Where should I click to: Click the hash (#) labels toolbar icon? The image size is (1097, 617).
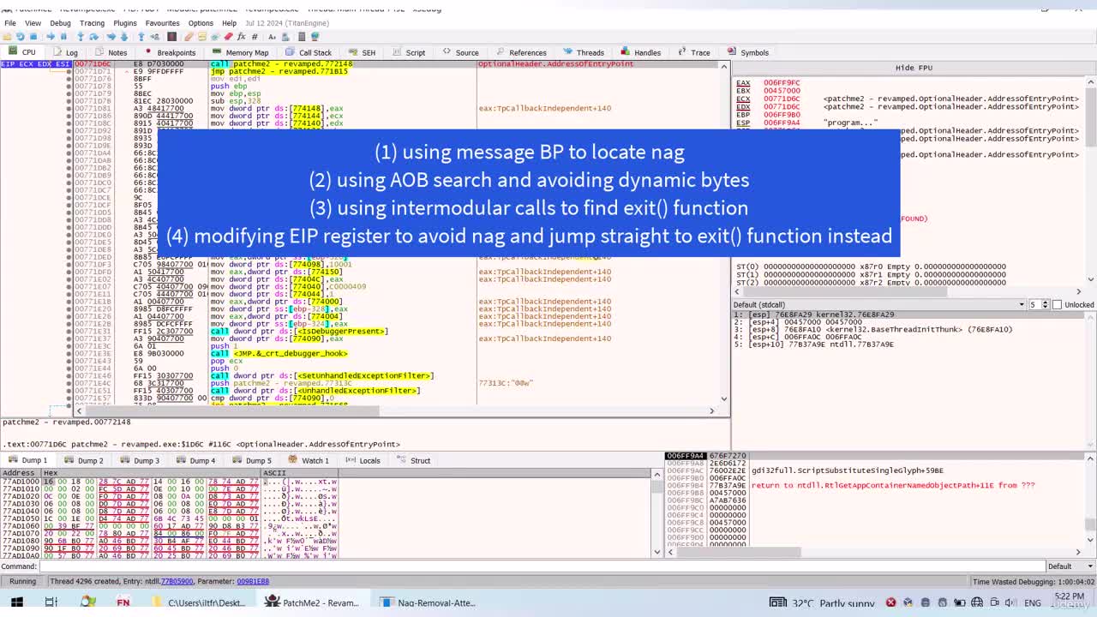255,37
